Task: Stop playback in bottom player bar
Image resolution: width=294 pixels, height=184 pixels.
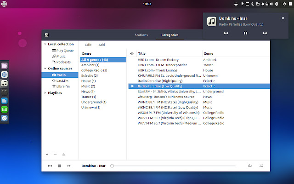Action: point(60,166)
